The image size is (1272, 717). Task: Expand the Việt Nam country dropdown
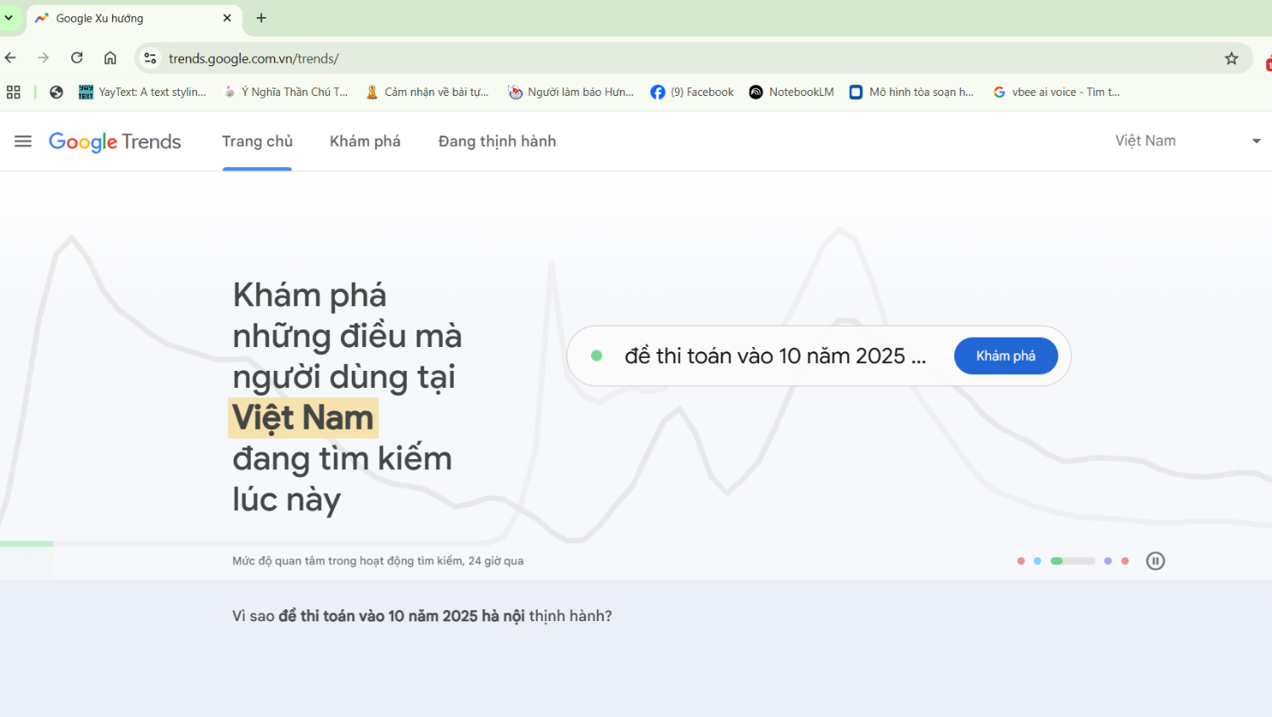coord(1187,141)
